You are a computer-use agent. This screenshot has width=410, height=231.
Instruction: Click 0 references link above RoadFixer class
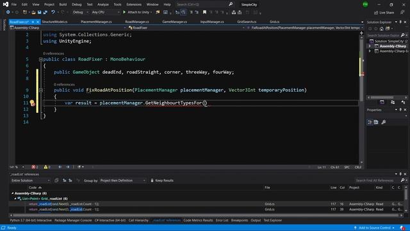coord(53,53)
